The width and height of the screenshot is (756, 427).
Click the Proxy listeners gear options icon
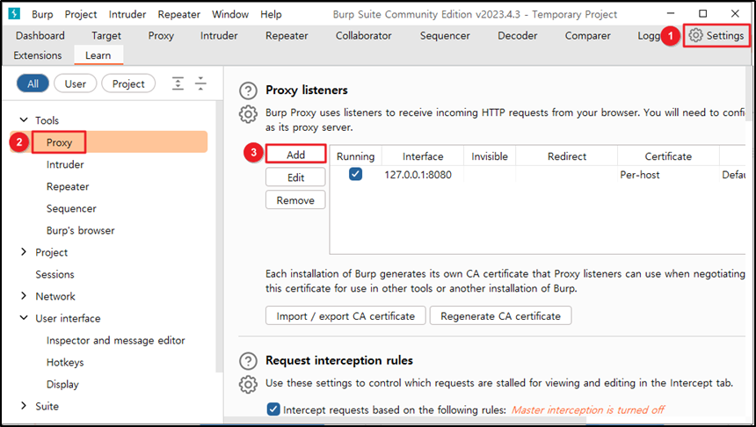tap(248, 114)
